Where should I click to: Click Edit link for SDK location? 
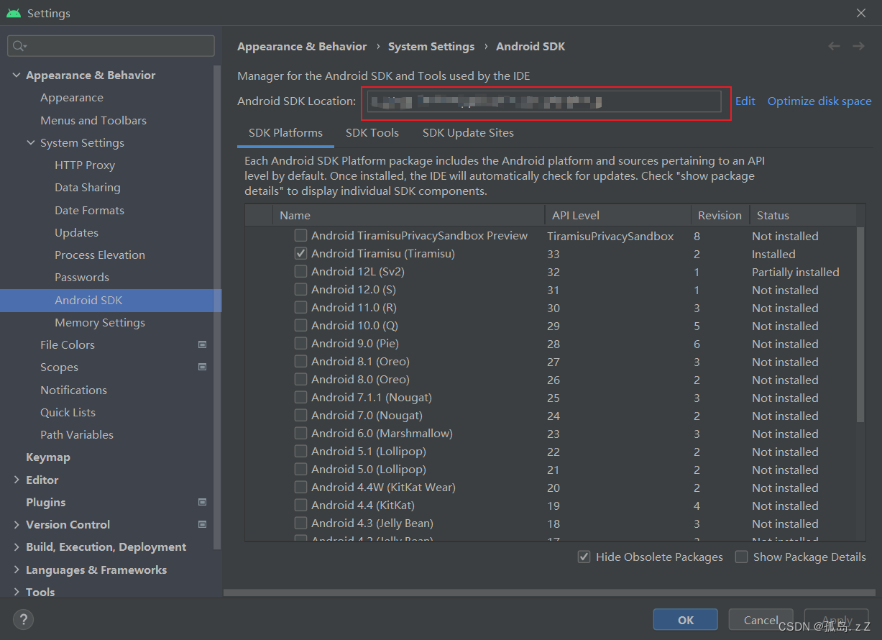pyautogui.click(x=745, y=101)
